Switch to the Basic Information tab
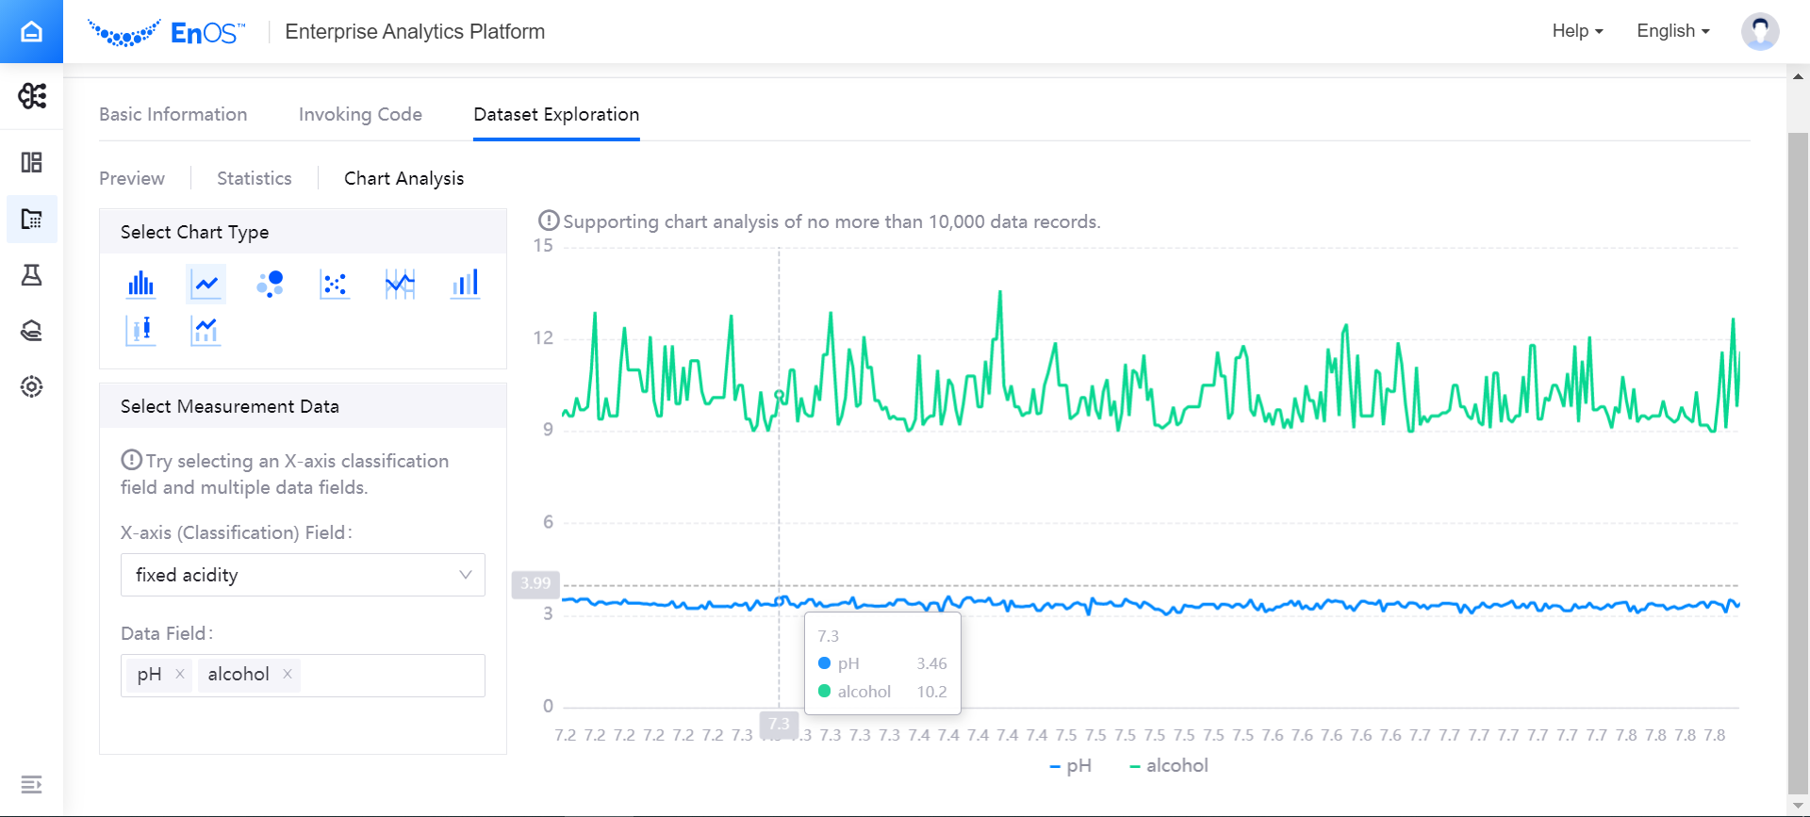Viewport: 1810px width, 817px height. click(x=173, y=114)
